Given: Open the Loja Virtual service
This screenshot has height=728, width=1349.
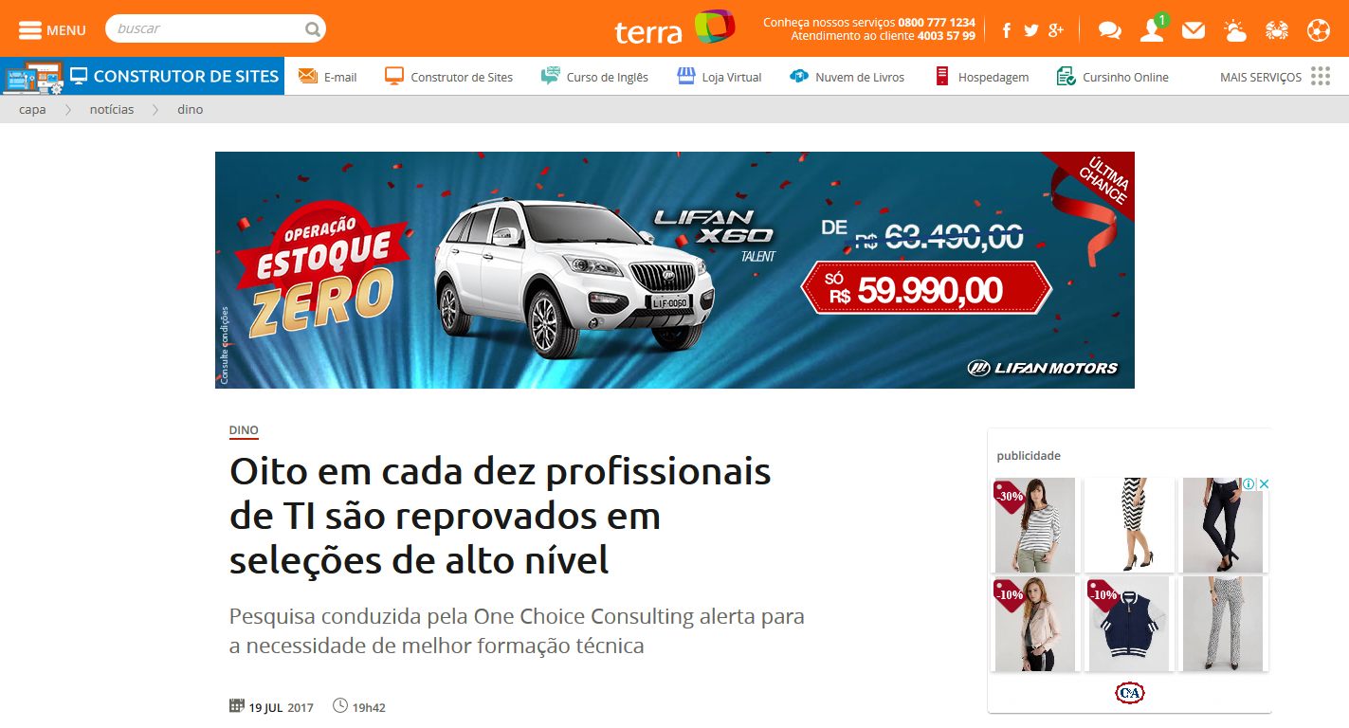Looking at the screenshot, I should [720, 77].
